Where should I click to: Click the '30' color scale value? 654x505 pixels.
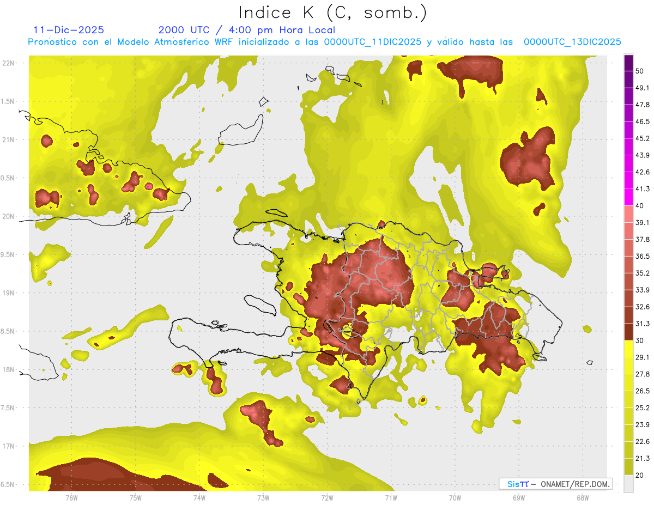click(x=640, y=340)
